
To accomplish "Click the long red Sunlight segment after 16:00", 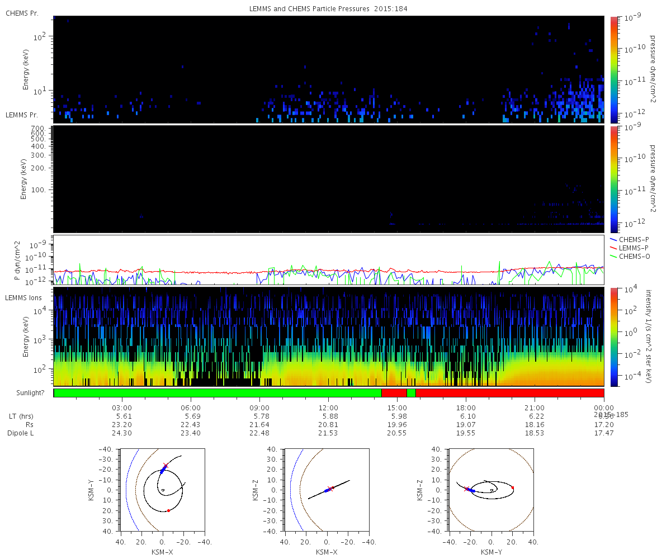I will [509, 393].
